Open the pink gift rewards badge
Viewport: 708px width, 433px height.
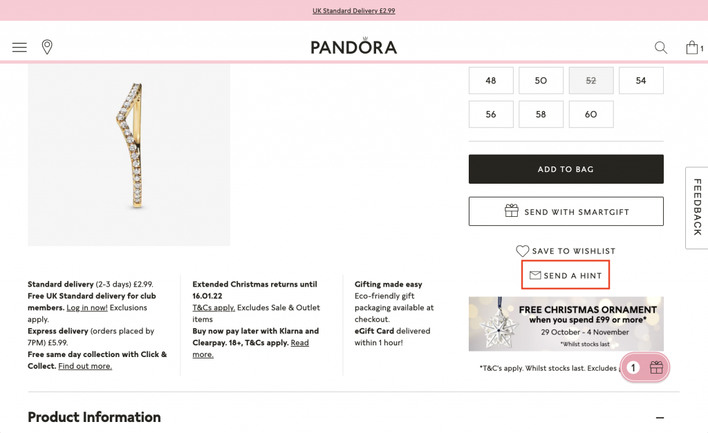click(x=644, y=367)
